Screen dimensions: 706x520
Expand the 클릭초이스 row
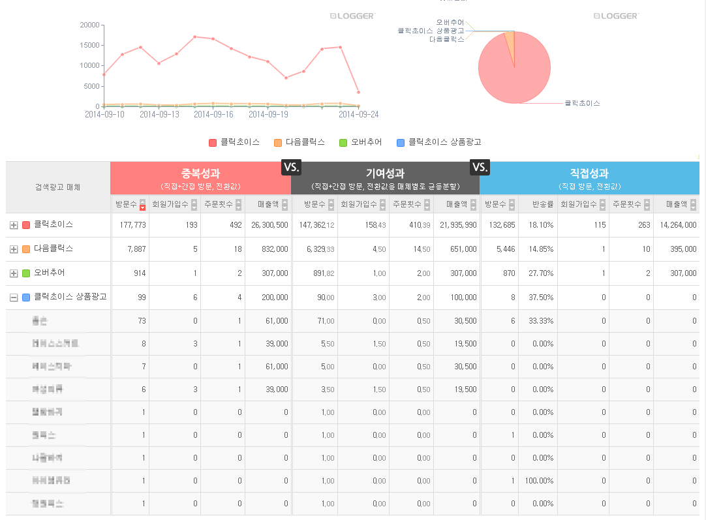13,225
